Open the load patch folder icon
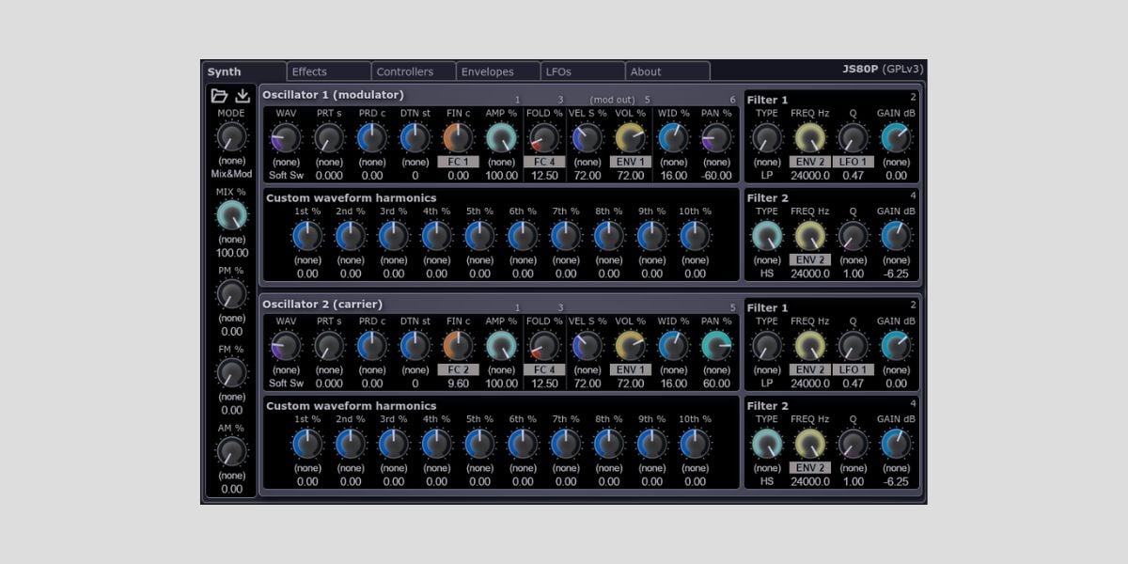 [219, 96]
